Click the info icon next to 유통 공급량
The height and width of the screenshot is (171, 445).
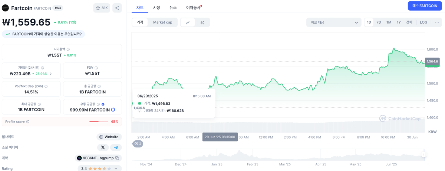(x=98, y=104)
